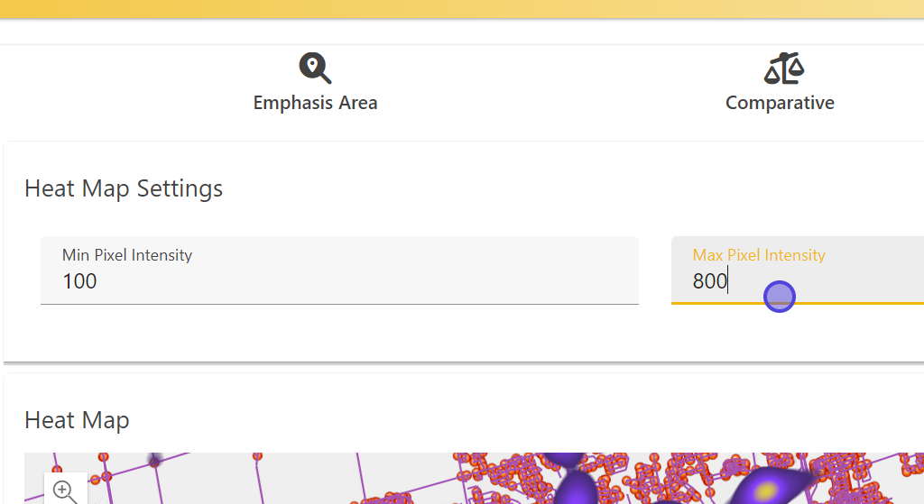This screenshot has width=924, height=504.
Task: Click the yellow hotspot on the heat map
Action: pyautogui.click(x=766, y=490)
